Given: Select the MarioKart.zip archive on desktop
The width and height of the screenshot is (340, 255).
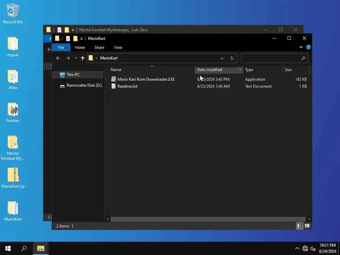Looking at the screenshot, I should coord(13,178).
